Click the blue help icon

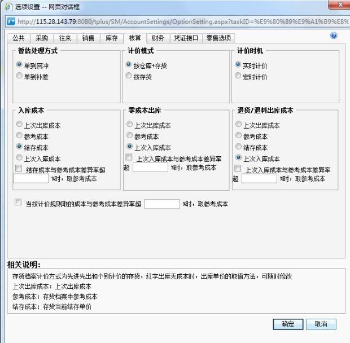[334, 36]
